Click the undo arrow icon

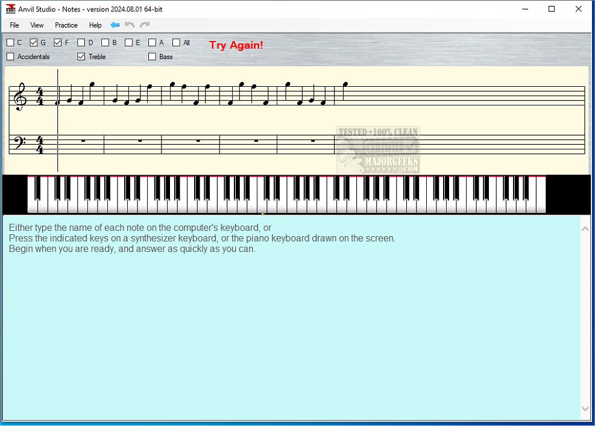point(129,25)
